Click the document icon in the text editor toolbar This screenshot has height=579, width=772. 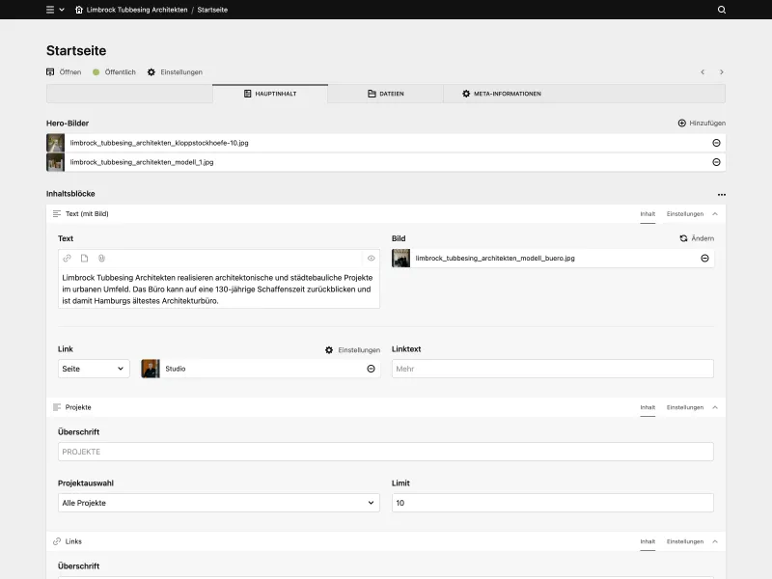click(x=83, y=258)
